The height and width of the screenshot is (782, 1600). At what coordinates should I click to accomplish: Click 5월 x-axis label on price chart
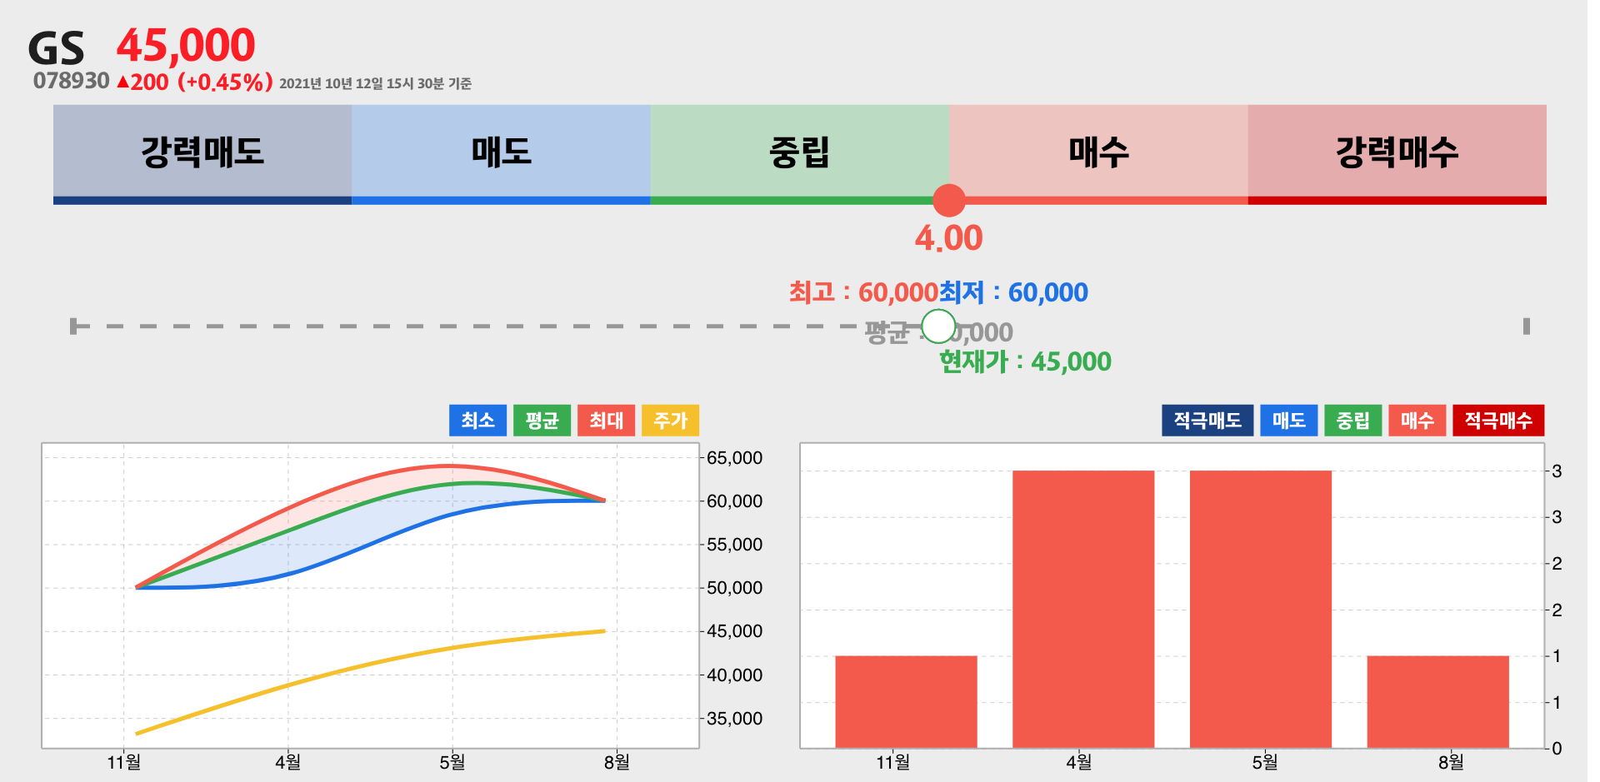click(452, 762)
